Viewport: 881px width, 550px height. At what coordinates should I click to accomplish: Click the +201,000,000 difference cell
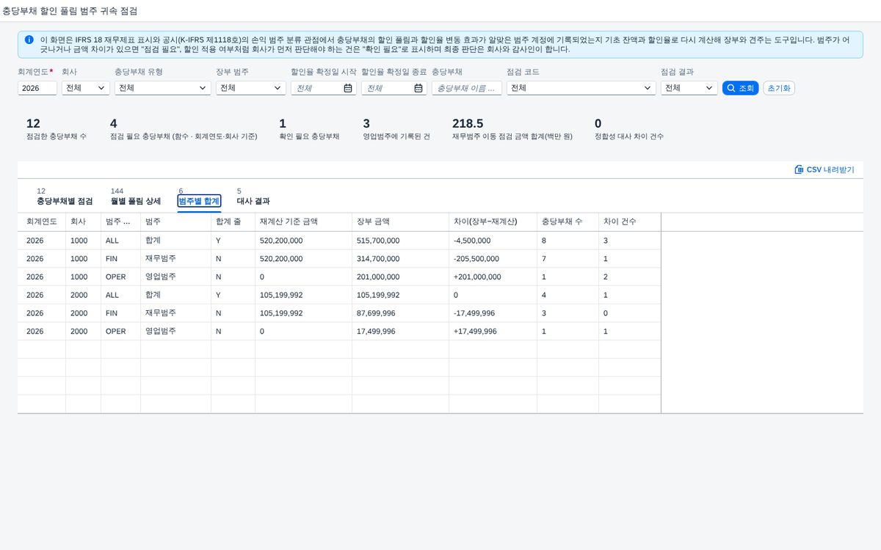point(493,277)
